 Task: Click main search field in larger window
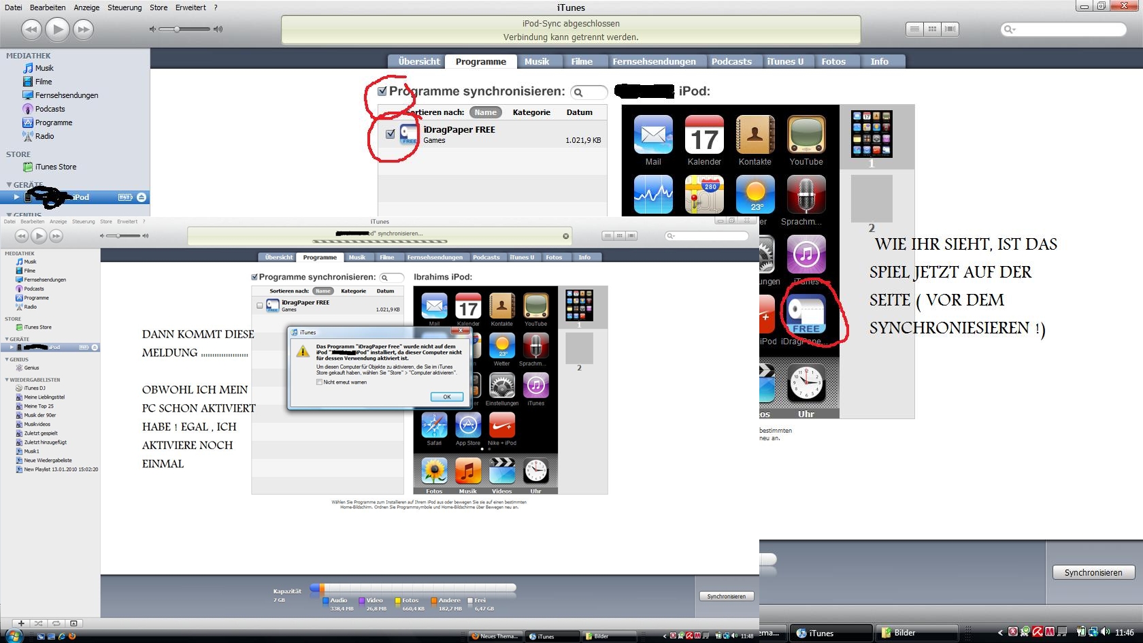click(x=1064, y=29)
